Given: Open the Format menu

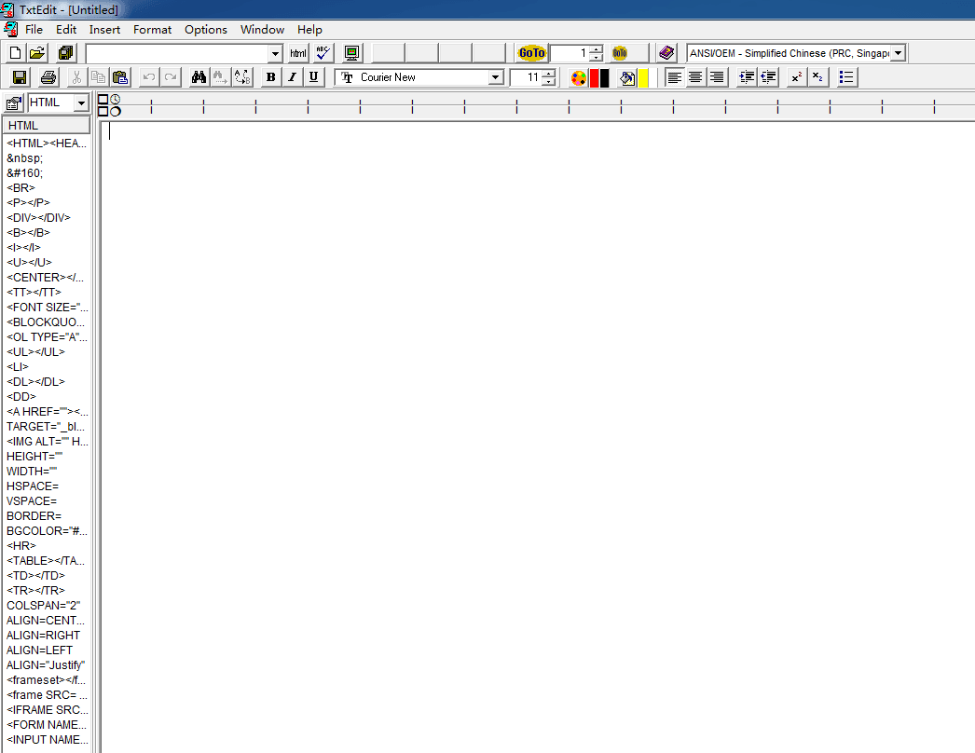Looking at the screenshot, I should [152, 30].
